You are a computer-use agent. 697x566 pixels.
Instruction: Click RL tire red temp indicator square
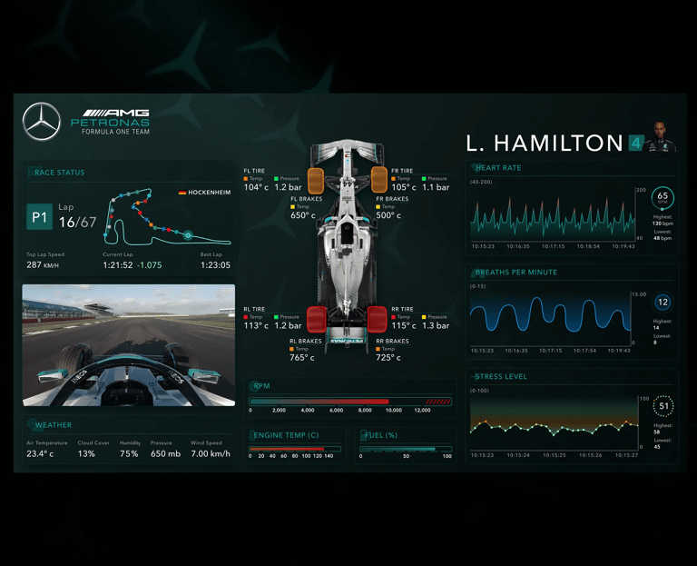[x=246, y=317]
